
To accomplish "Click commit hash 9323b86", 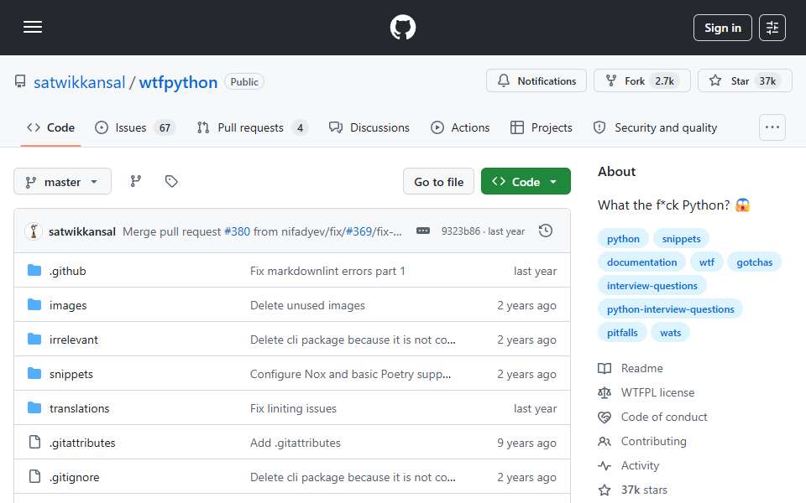I will coord(461,231).
